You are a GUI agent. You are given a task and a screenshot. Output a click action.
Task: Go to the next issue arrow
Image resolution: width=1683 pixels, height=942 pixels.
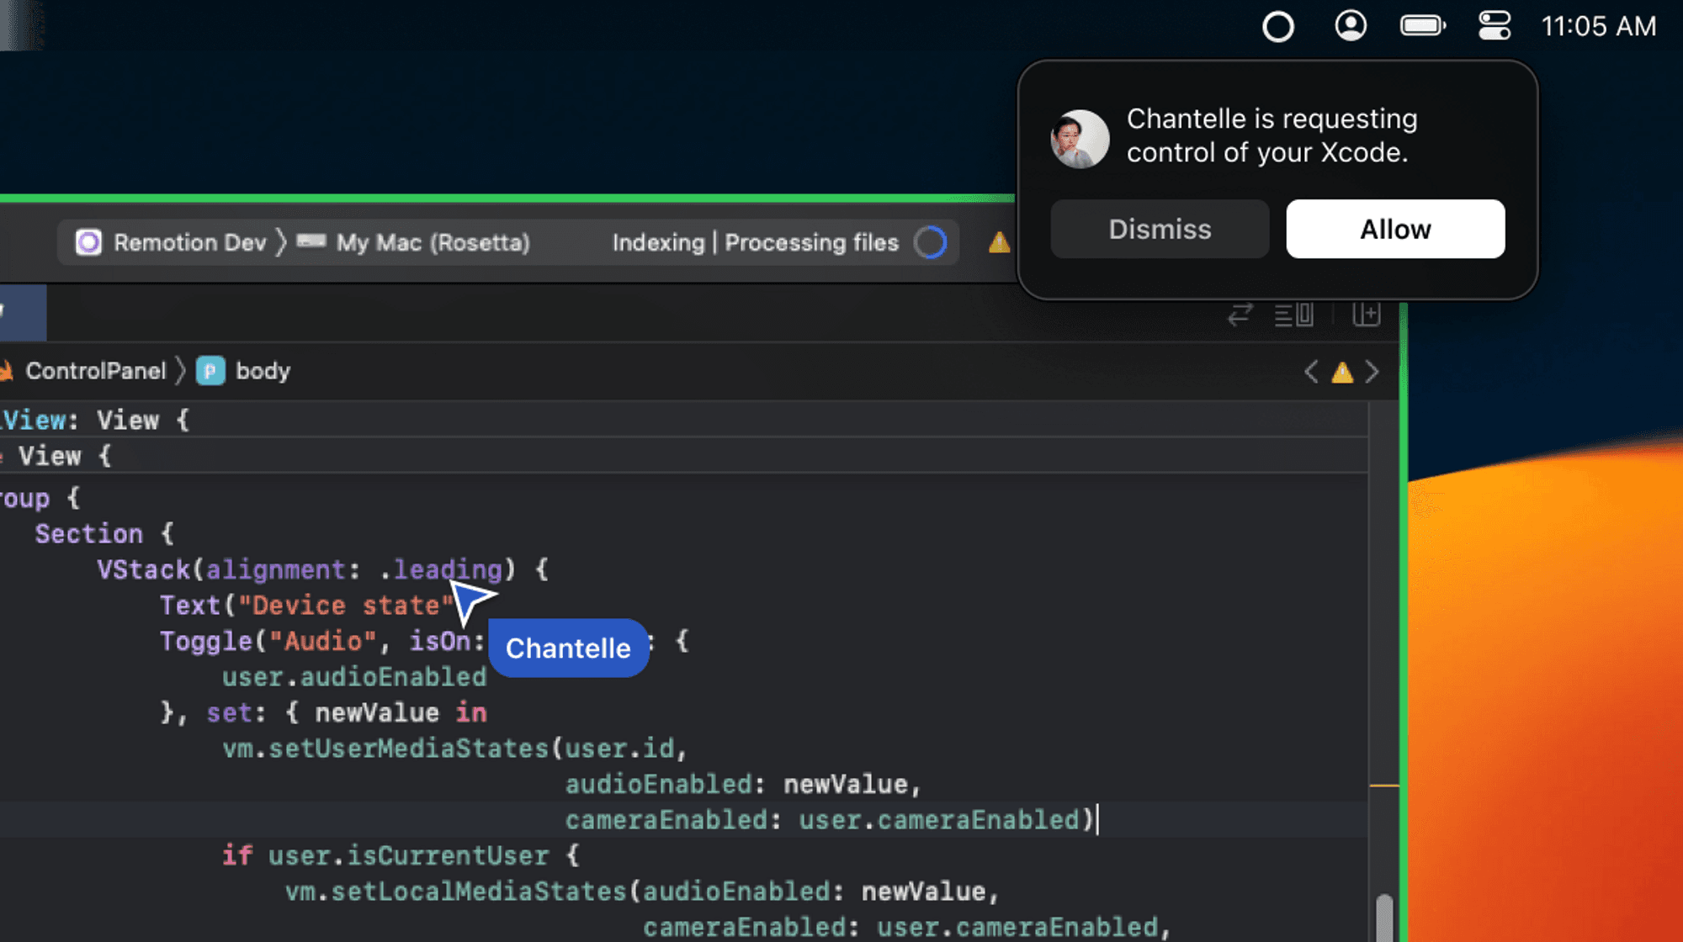pos(1372,372)
